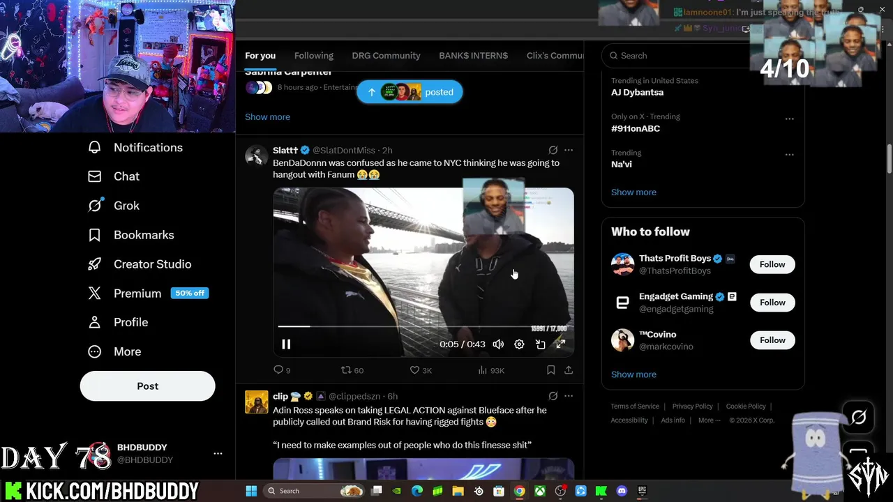Click the page vertical scrollbar
Viewport: 893px width, 502px height.
(890, 160)
